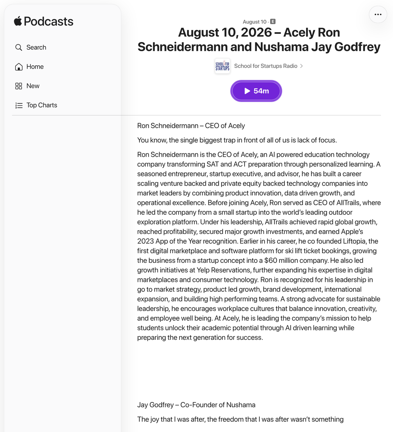The image size is (393, 432).
Task: Go to the Home sidebar label
Action: [35, 67]
